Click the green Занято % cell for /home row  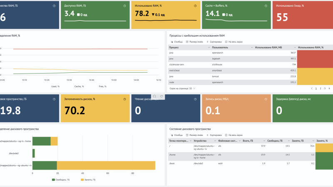click(x=324, y=157)
